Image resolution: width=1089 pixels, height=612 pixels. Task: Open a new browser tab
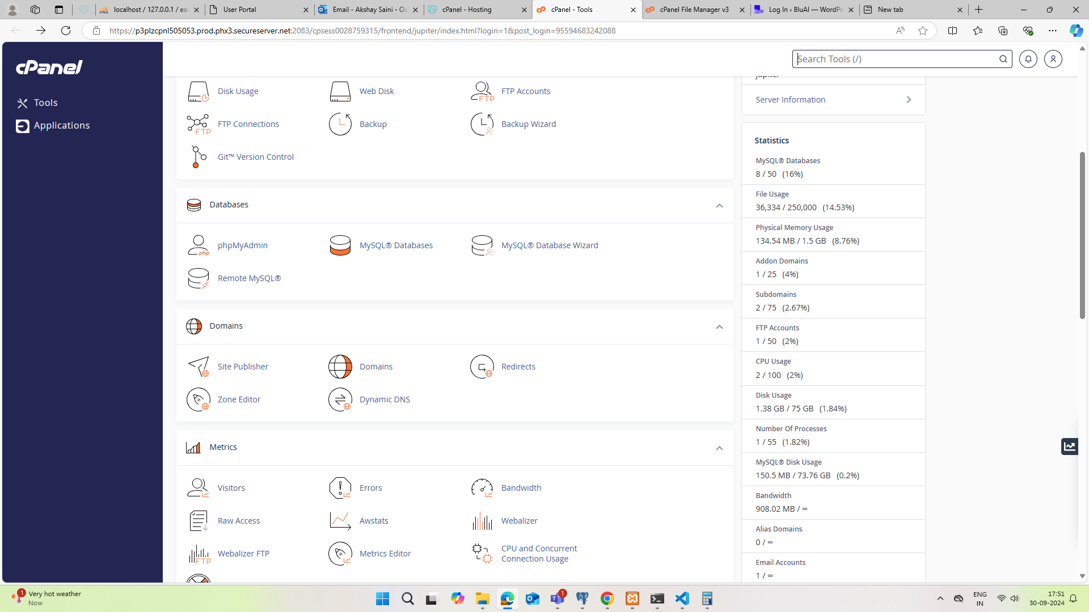click(x=979, y=10)
